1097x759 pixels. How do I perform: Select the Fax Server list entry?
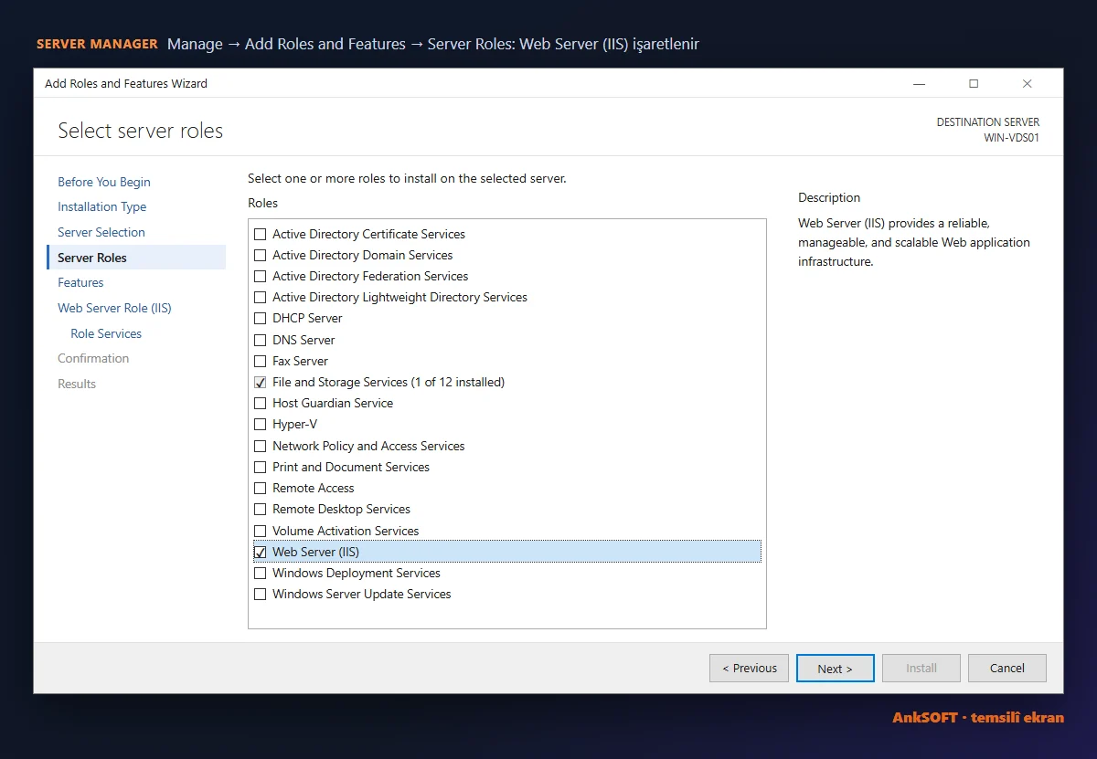click(300, 362)
